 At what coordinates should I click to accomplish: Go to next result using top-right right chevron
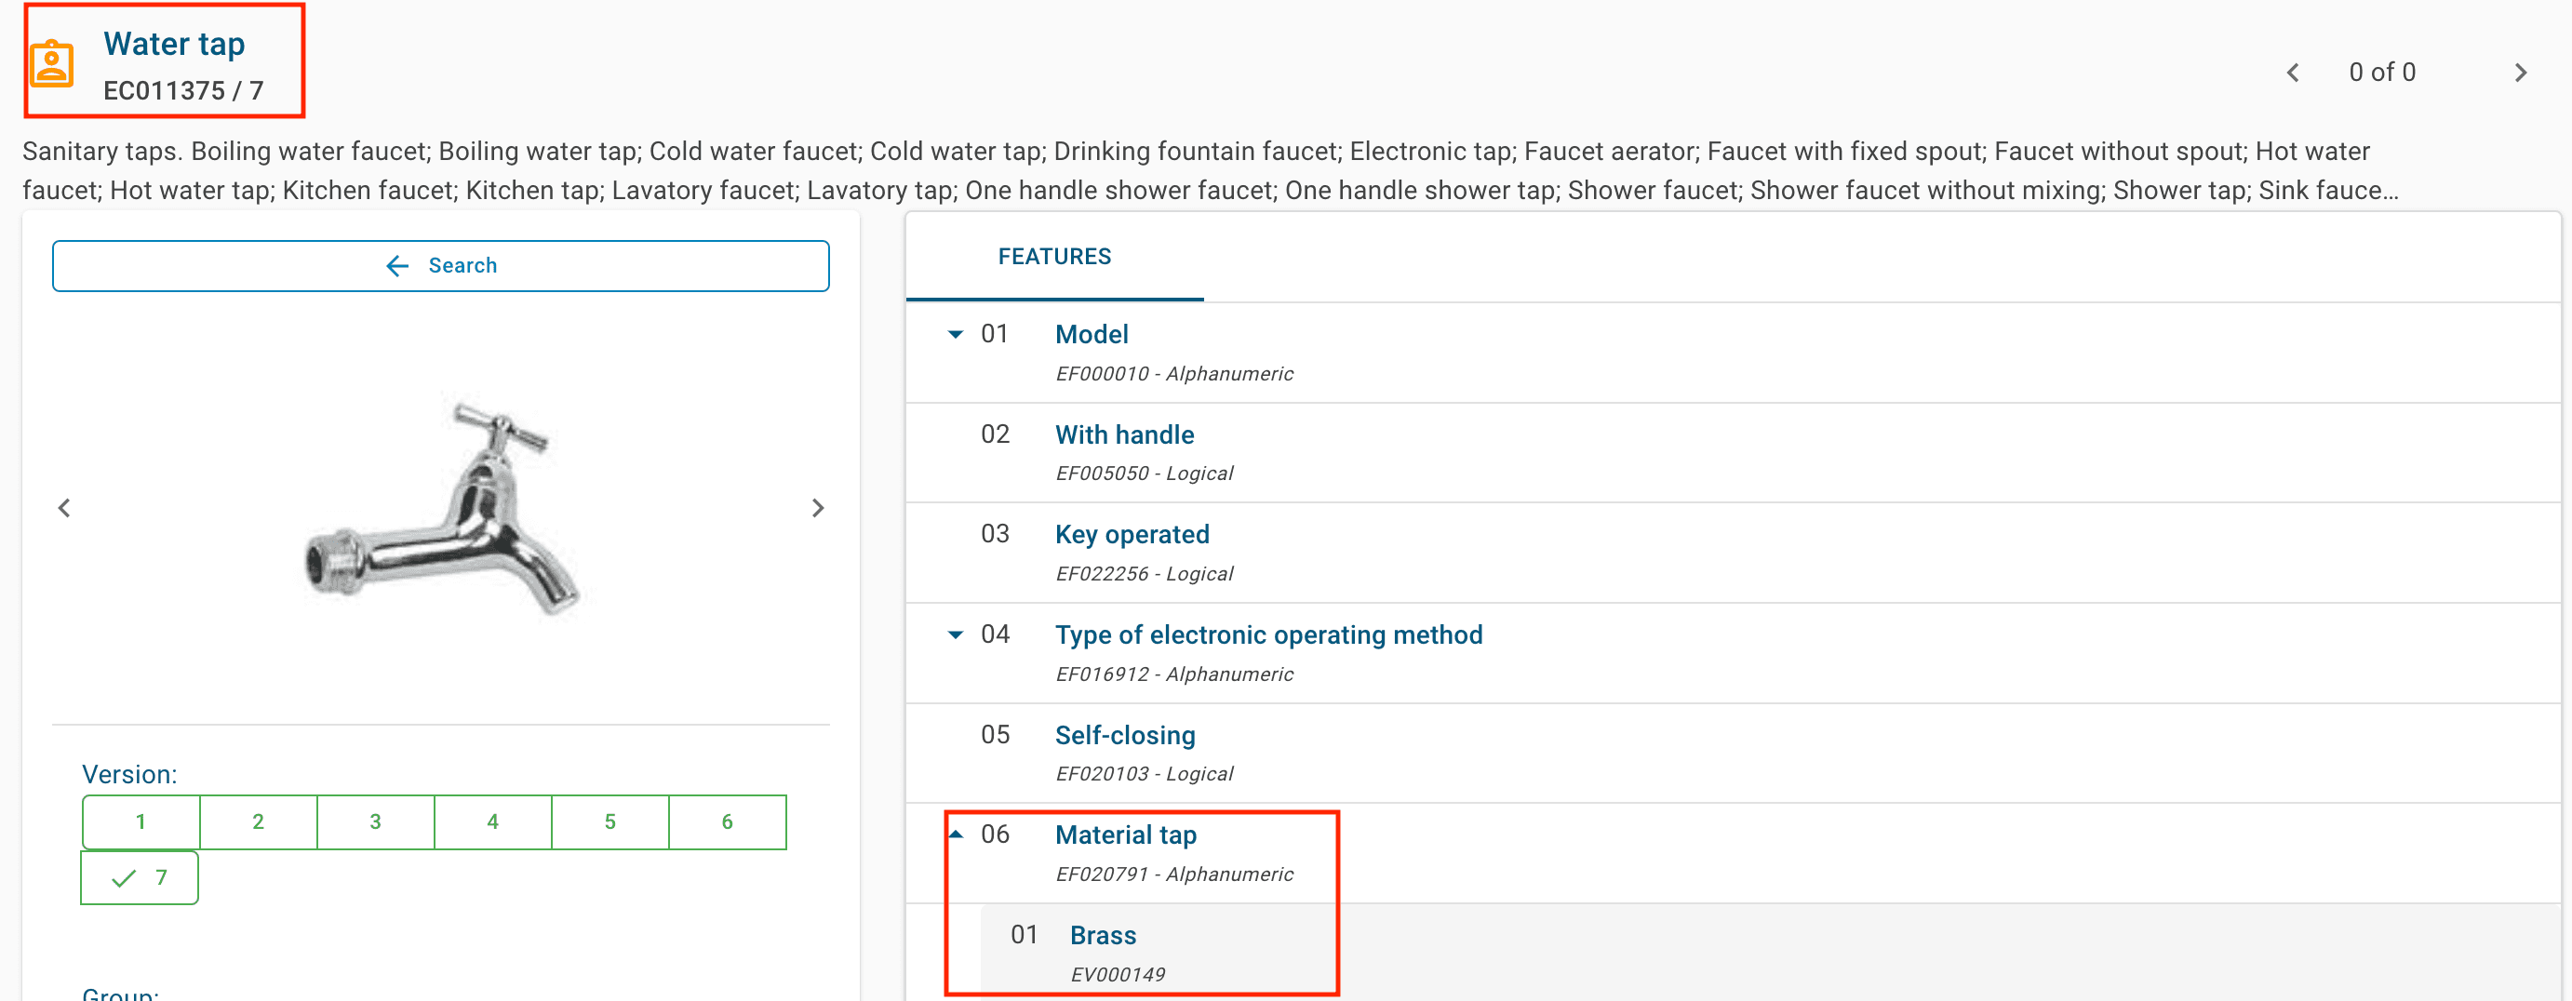[2519, 73]
